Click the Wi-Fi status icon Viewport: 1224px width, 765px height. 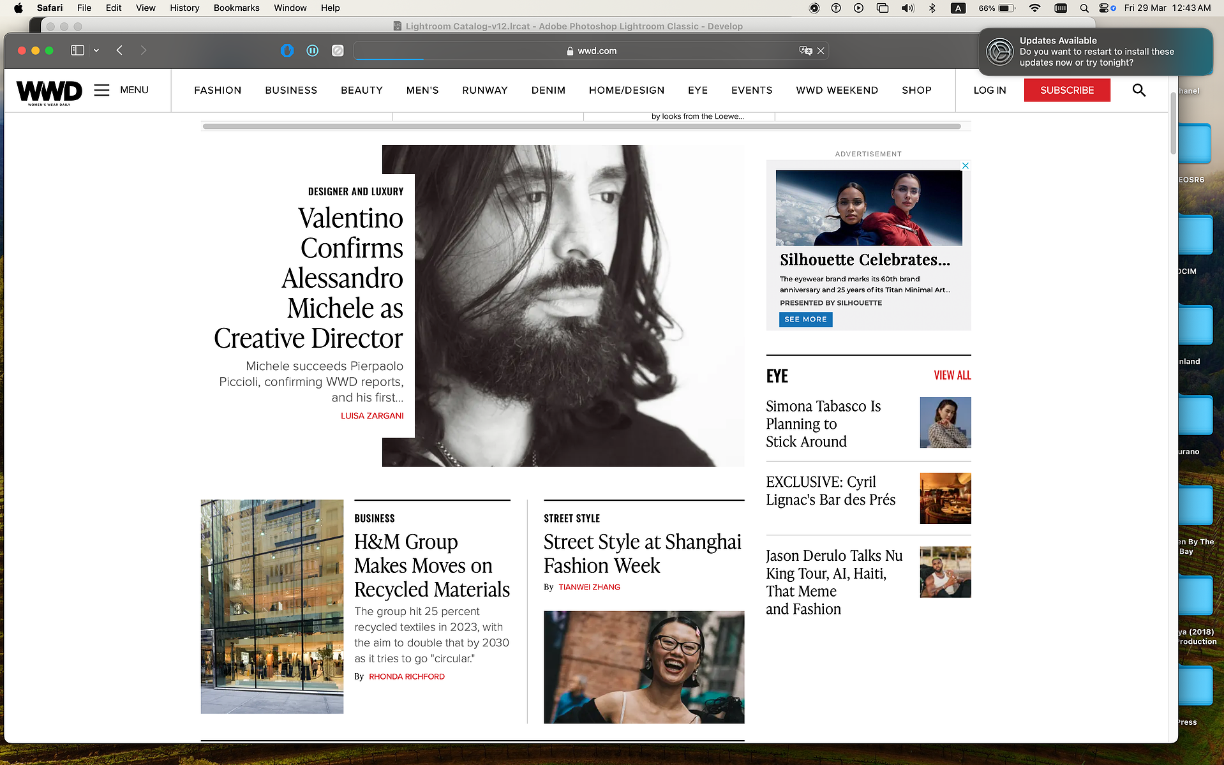pyautogui.click(x=1034, y=8)
